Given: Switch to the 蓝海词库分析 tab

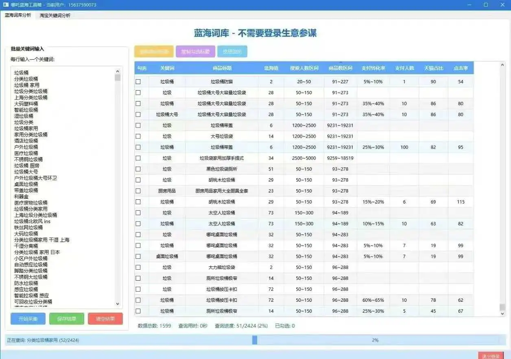Looking at the screenshot, I should 17,15.
